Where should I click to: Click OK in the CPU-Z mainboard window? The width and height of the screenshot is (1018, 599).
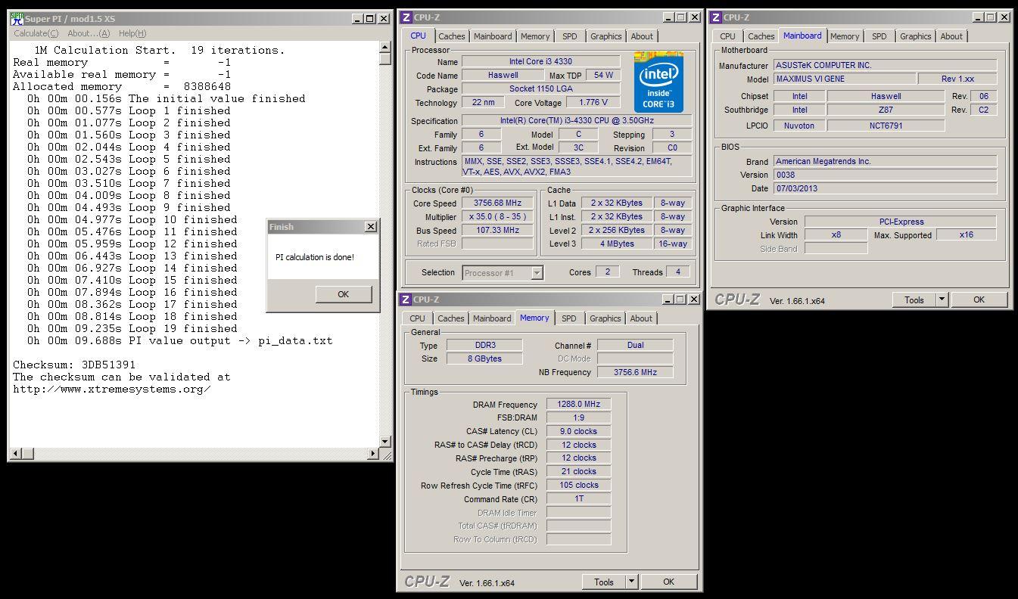pos(979,299)
